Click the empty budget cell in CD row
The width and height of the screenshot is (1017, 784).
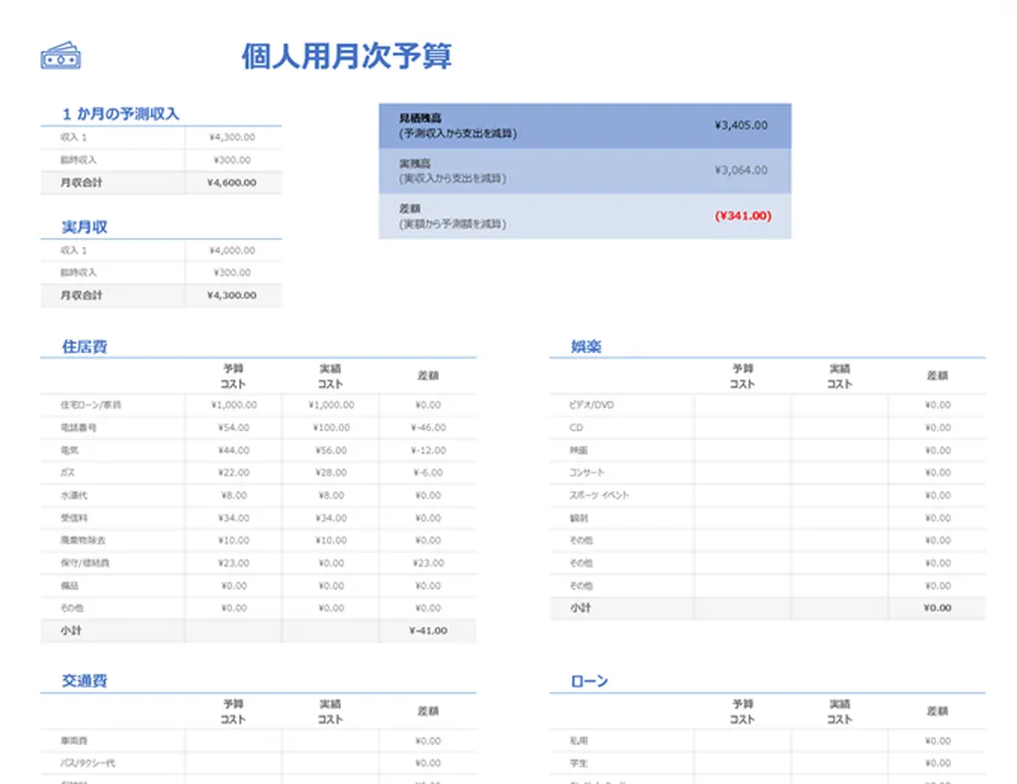(743, 427)
